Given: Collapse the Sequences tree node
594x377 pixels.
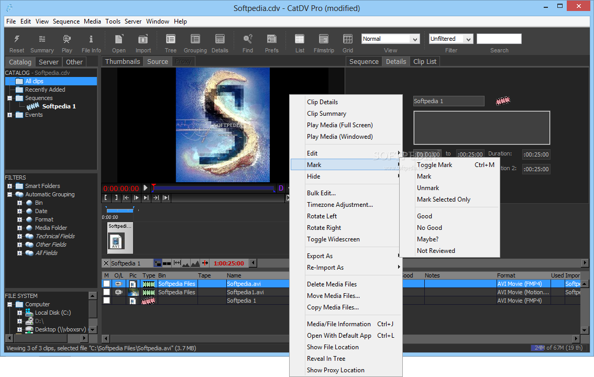Looking at the screenshot, I should tap(9, 98).
